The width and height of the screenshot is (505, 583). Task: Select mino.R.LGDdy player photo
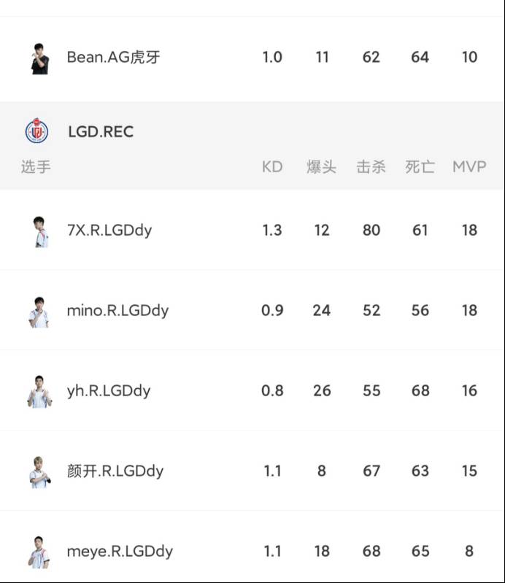tap(39, 312)
